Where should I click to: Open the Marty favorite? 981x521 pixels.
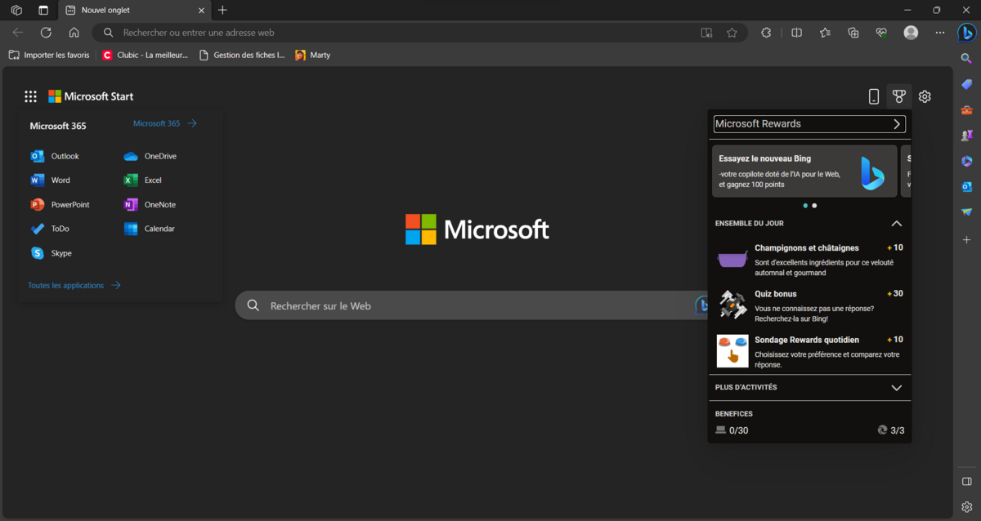pos(313,55)
